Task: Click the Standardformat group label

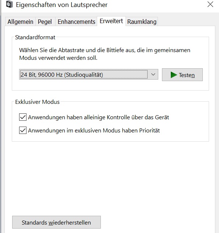Action: [35, 37]
